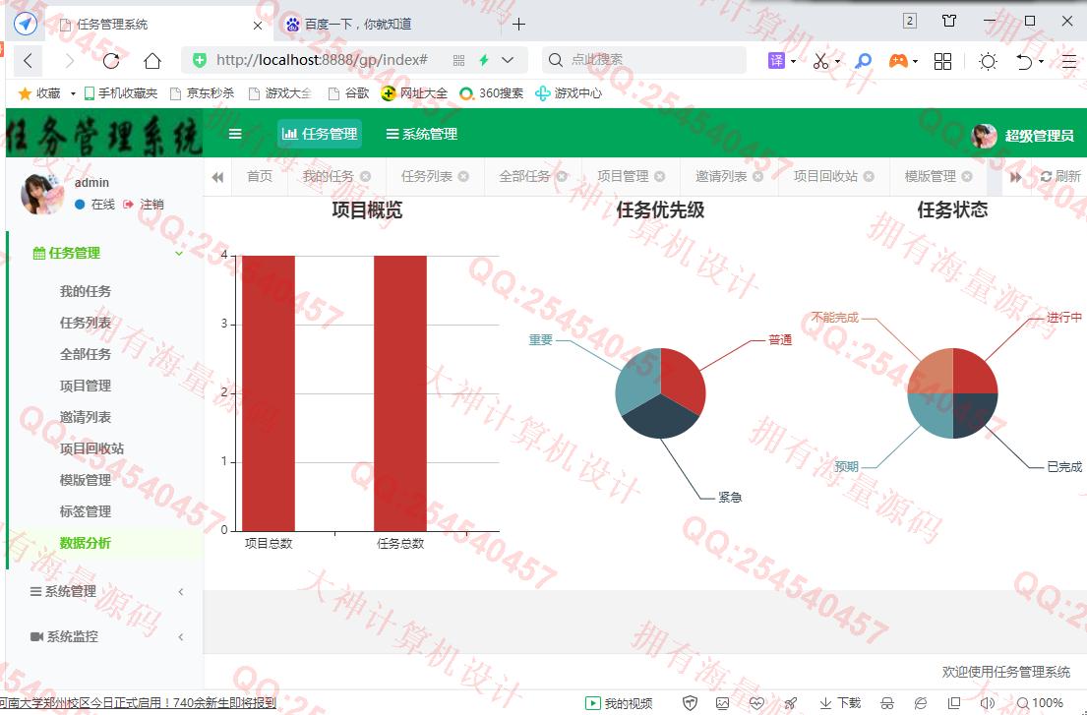Screen dimensions: 1087x715
Task: Open the game controller dropdown arrow
Action: point(916,62)
